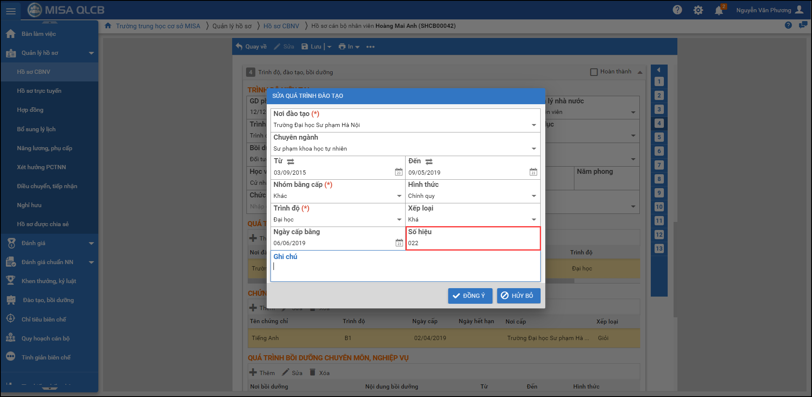Image resolution: width=812 pixels, height=397 pixels.
Task: Open Khen thưởng, kỷ luật menu
Action: (49, 281)
